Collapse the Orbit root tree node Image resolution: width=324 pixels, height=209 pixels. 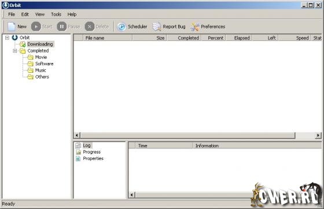(x=7, y=38)
